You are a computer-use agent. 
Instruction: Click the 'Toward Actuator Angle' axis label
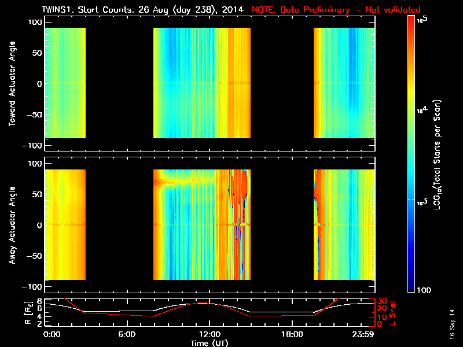click(11, 84)
